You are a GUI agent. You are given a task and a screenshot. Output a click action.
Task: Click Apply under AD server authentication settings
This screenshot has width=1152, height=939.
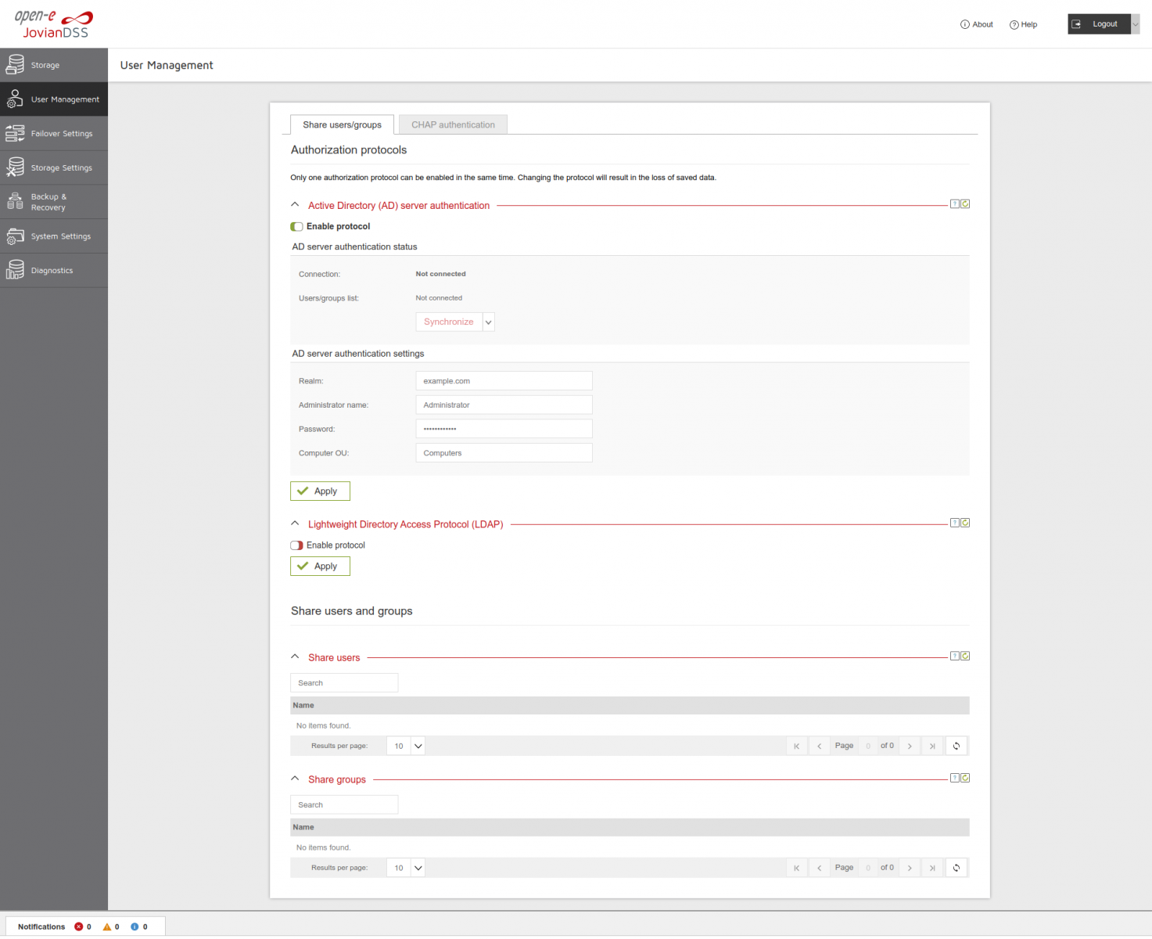[320, 491]
